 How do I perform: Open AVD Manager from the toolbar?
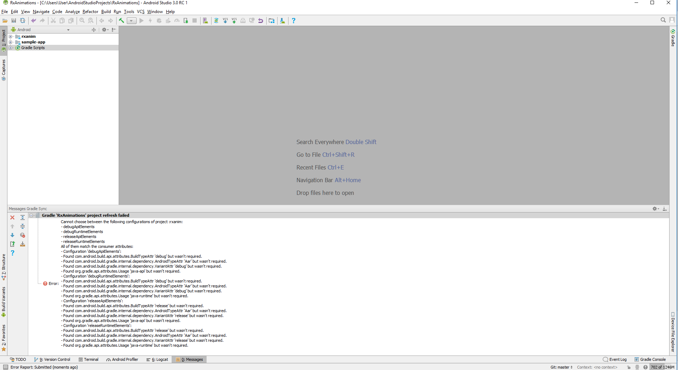pos(206,21)
